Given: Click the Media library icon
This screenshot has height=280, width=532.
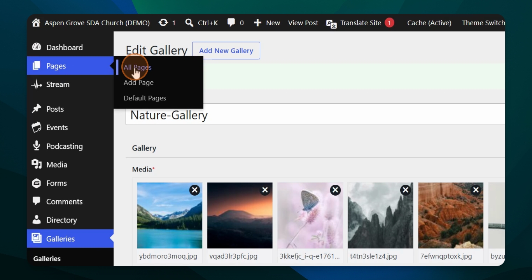Looking at the screenshot, I should 37,164.
